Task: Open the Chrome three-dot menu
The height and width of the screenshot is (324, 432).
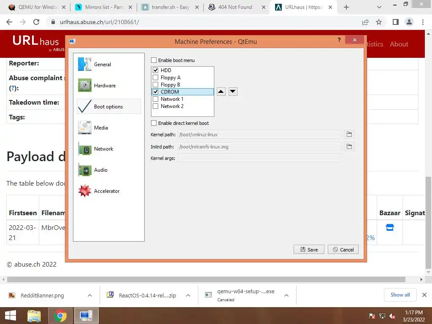Action: [423, 22]
